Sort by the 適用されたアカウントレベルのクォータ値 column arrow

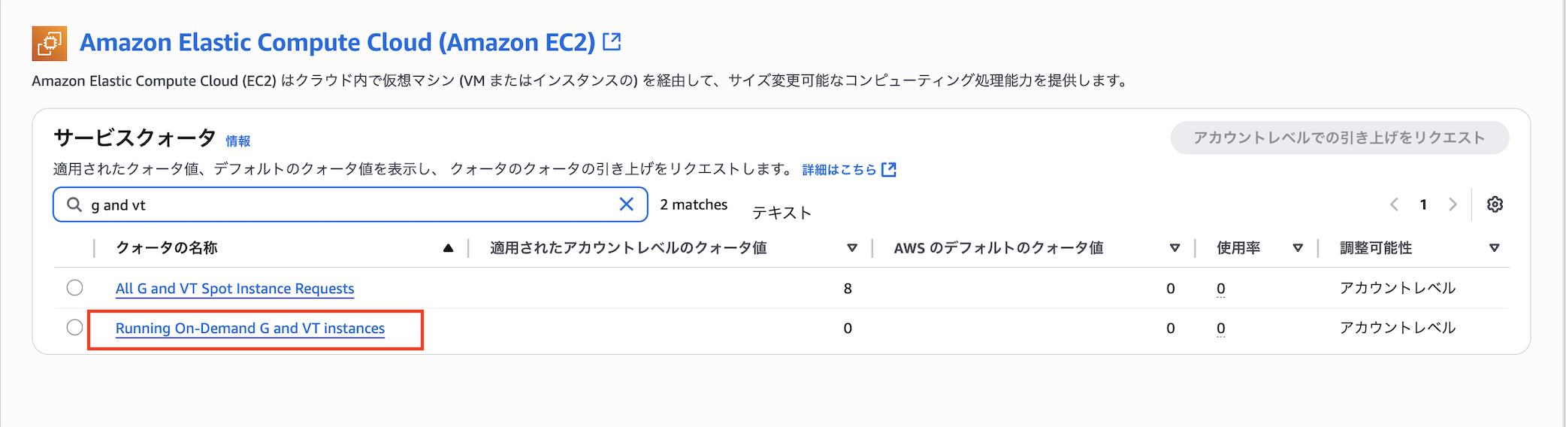click(x=852, y=248)
